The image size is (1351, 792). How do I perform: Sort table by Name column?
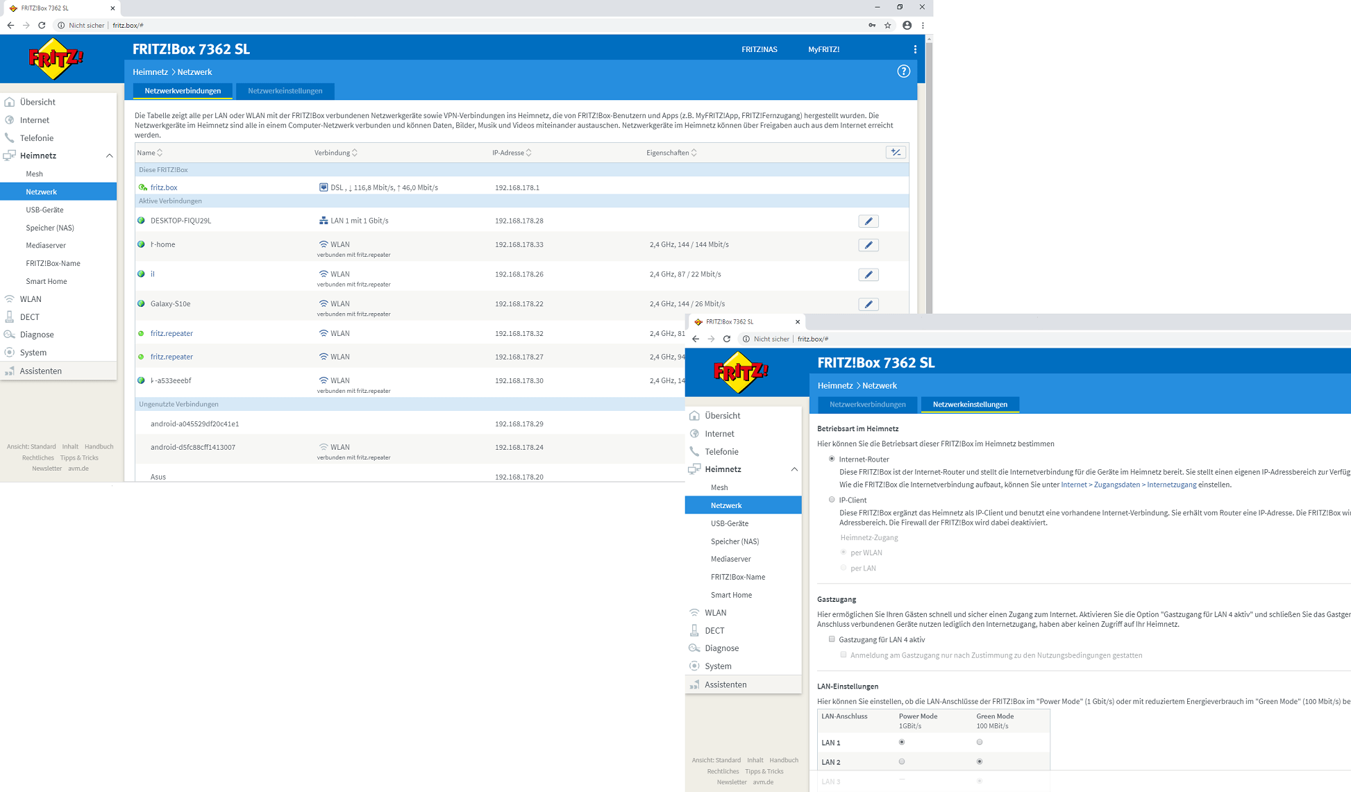(x=149, y=153)
